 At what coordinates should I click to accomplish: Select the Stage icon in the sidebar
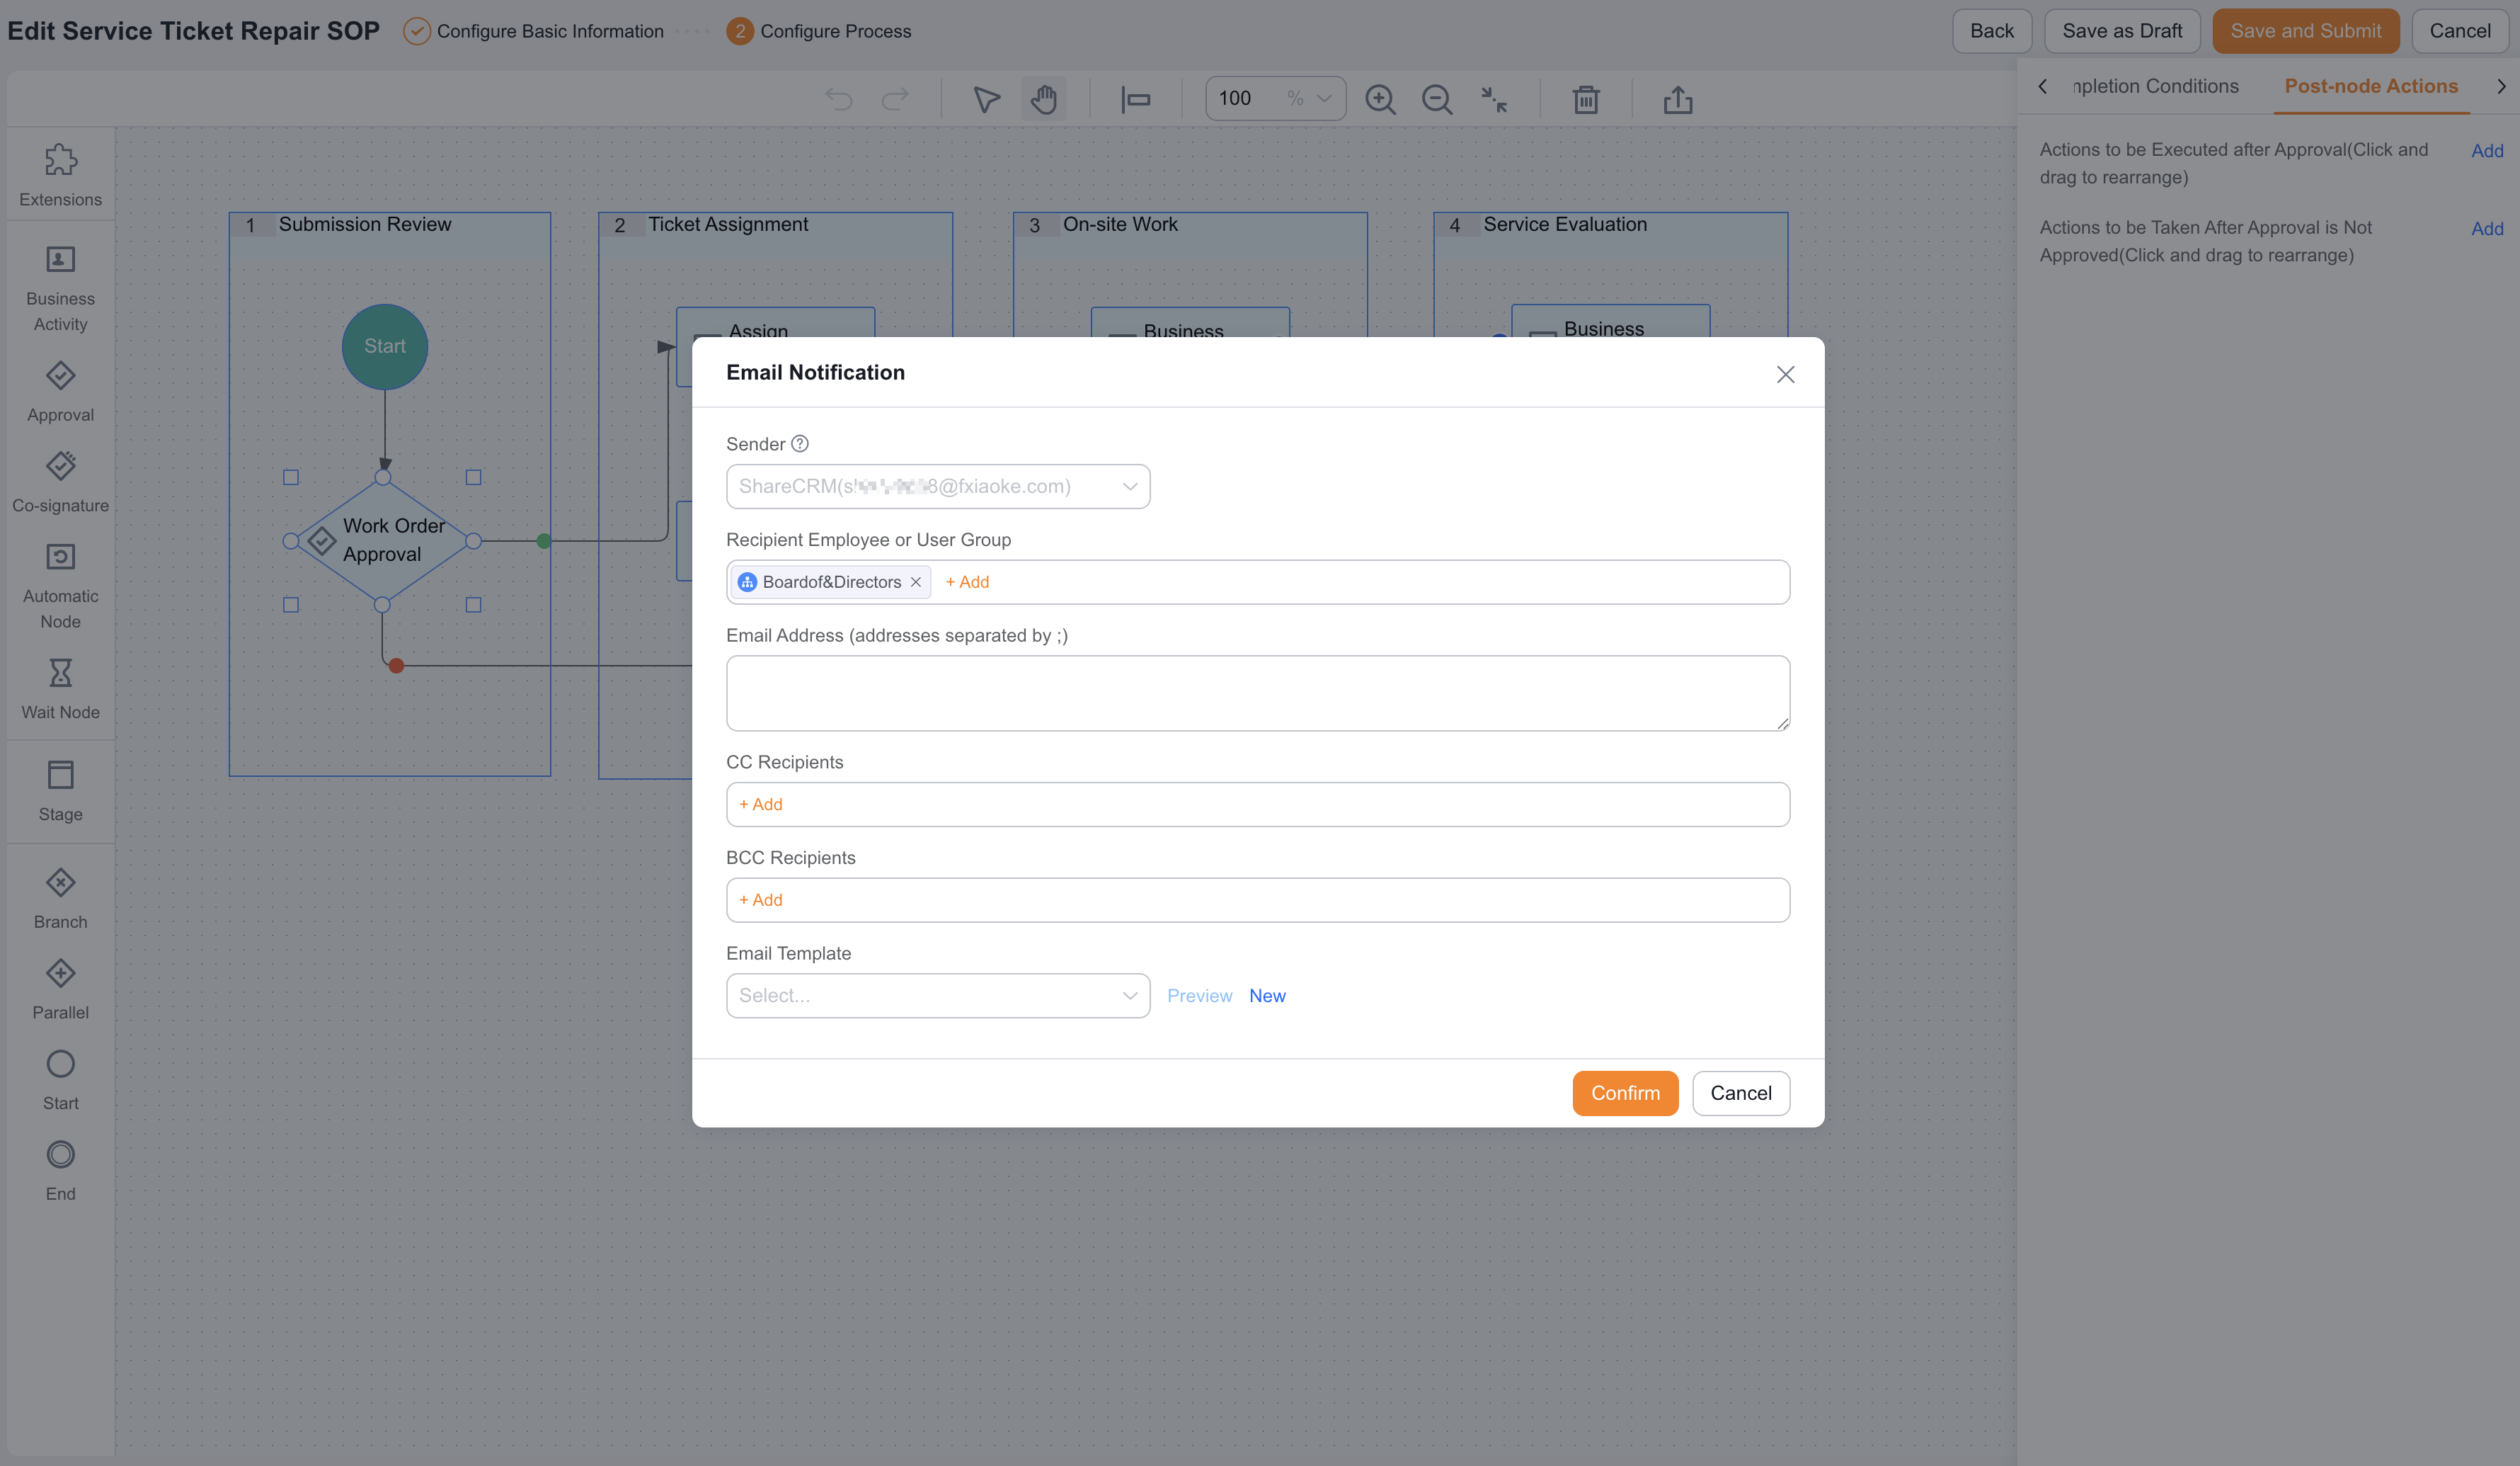click(60, 775)
